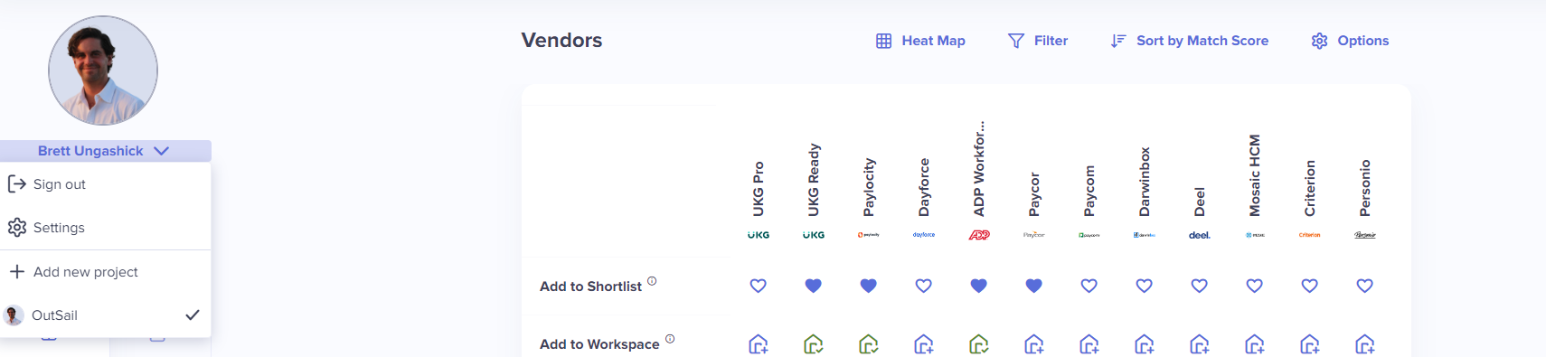Add Deel to workspace
Image resolution: width=1546 pixels, height=357 pixels.
[1200, 344]
